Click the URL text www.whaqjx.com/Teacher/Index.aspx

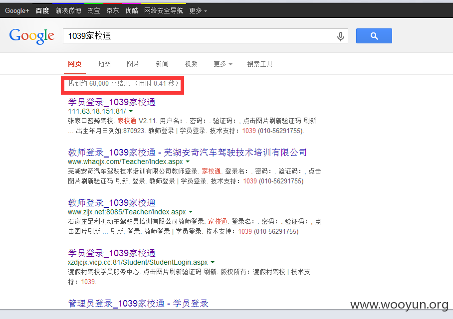click(x=125, y=161)
